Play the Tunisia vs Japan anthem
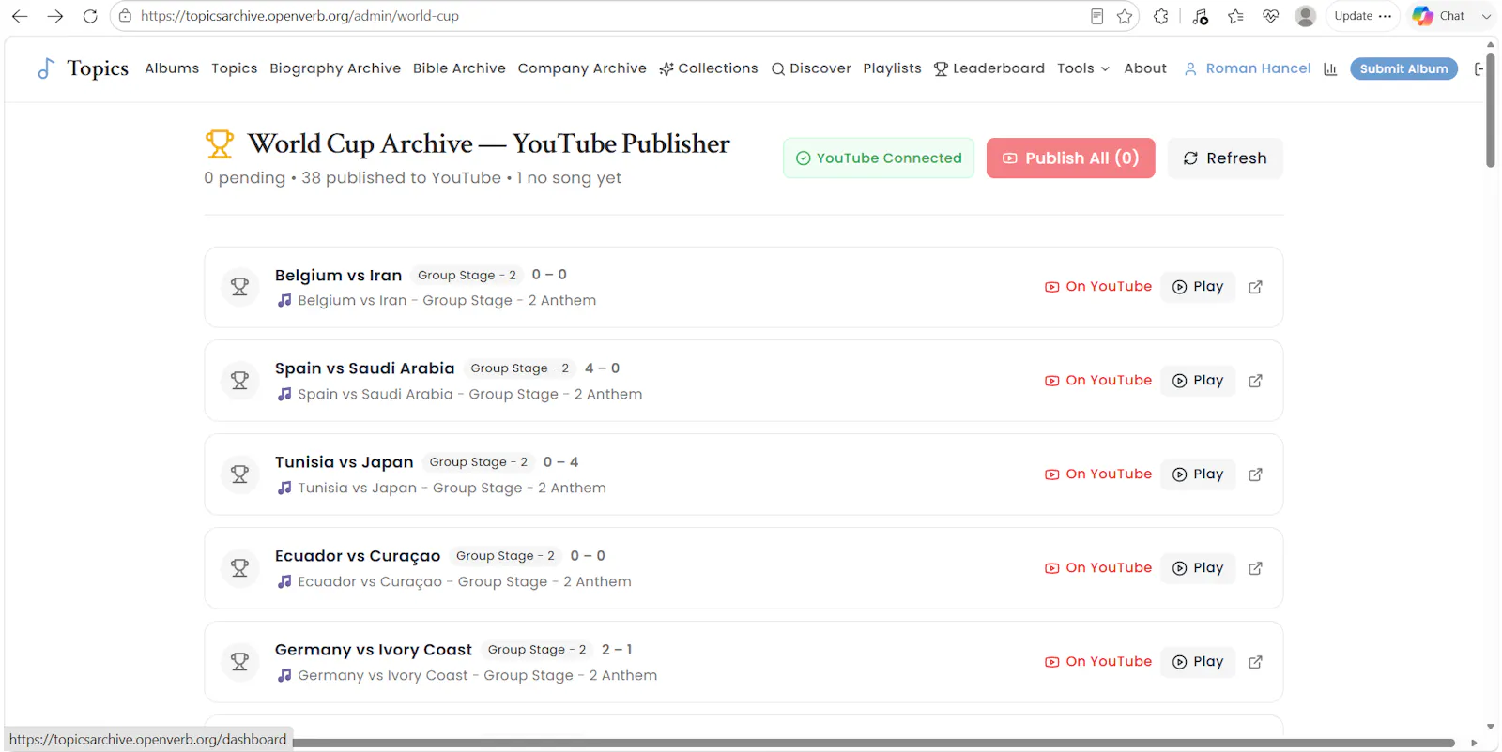This screenshot has height=752, width=1502. 1198,474
